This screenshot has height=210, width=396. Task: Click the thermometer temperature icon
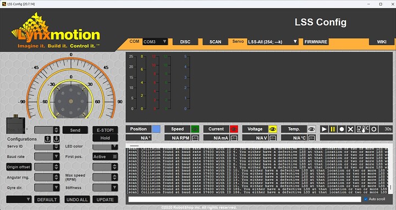[364, 129]
